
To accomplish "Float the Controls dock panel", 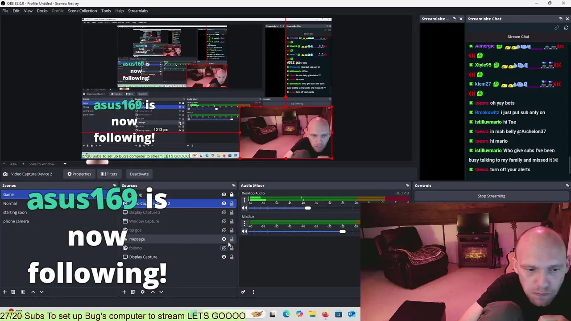I will pyautogui.click(x=567, y=185).
